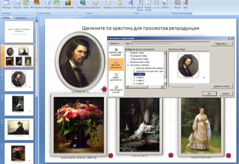Click the Текст display text field
This screenshot has width=239, height=164.
[171, 43]
